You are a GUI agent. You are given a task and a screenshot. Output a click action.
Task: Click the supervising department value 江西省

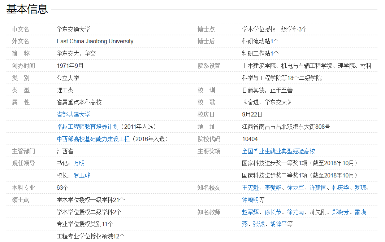click(x=65, y=151)
